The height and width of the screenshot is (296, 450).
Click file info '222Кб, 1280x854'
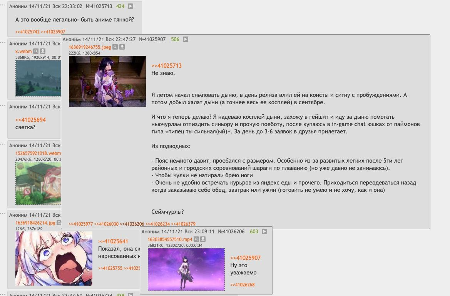click(84, 53)
